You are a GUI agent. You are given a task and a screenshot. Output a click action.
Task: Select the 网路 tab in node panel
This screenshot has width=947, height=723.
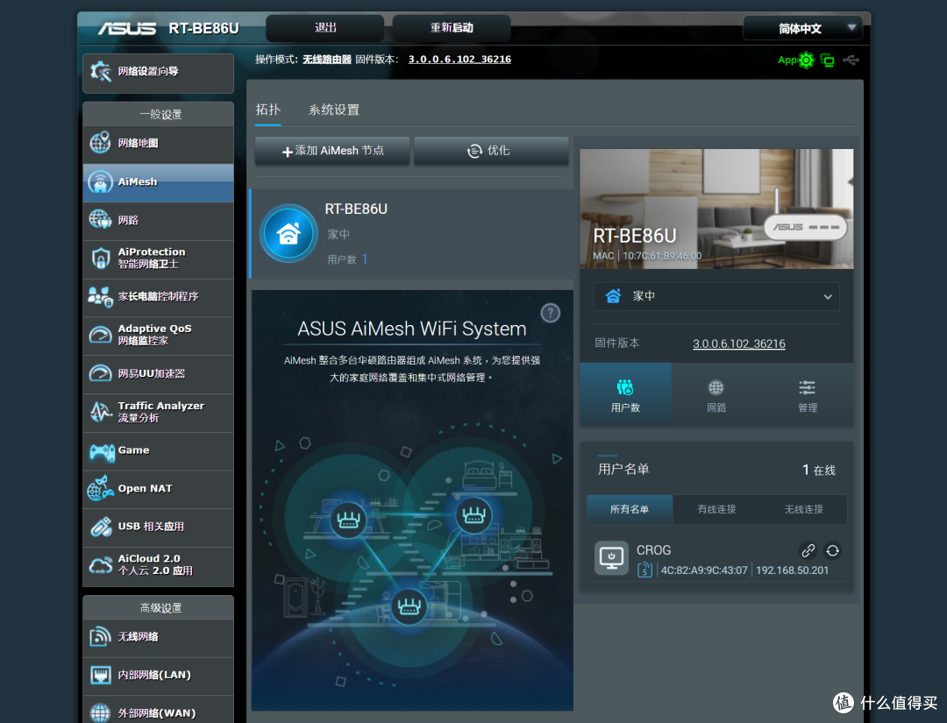(x=716, y=394)
